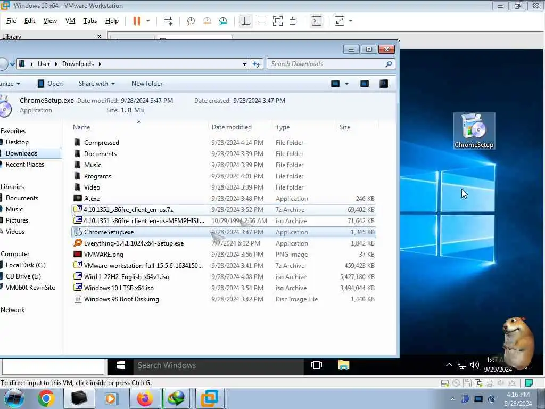Viewport: 545px width, 409px height.
Task: Open the guest Windows 10 Start button
Action: (121, 365)
